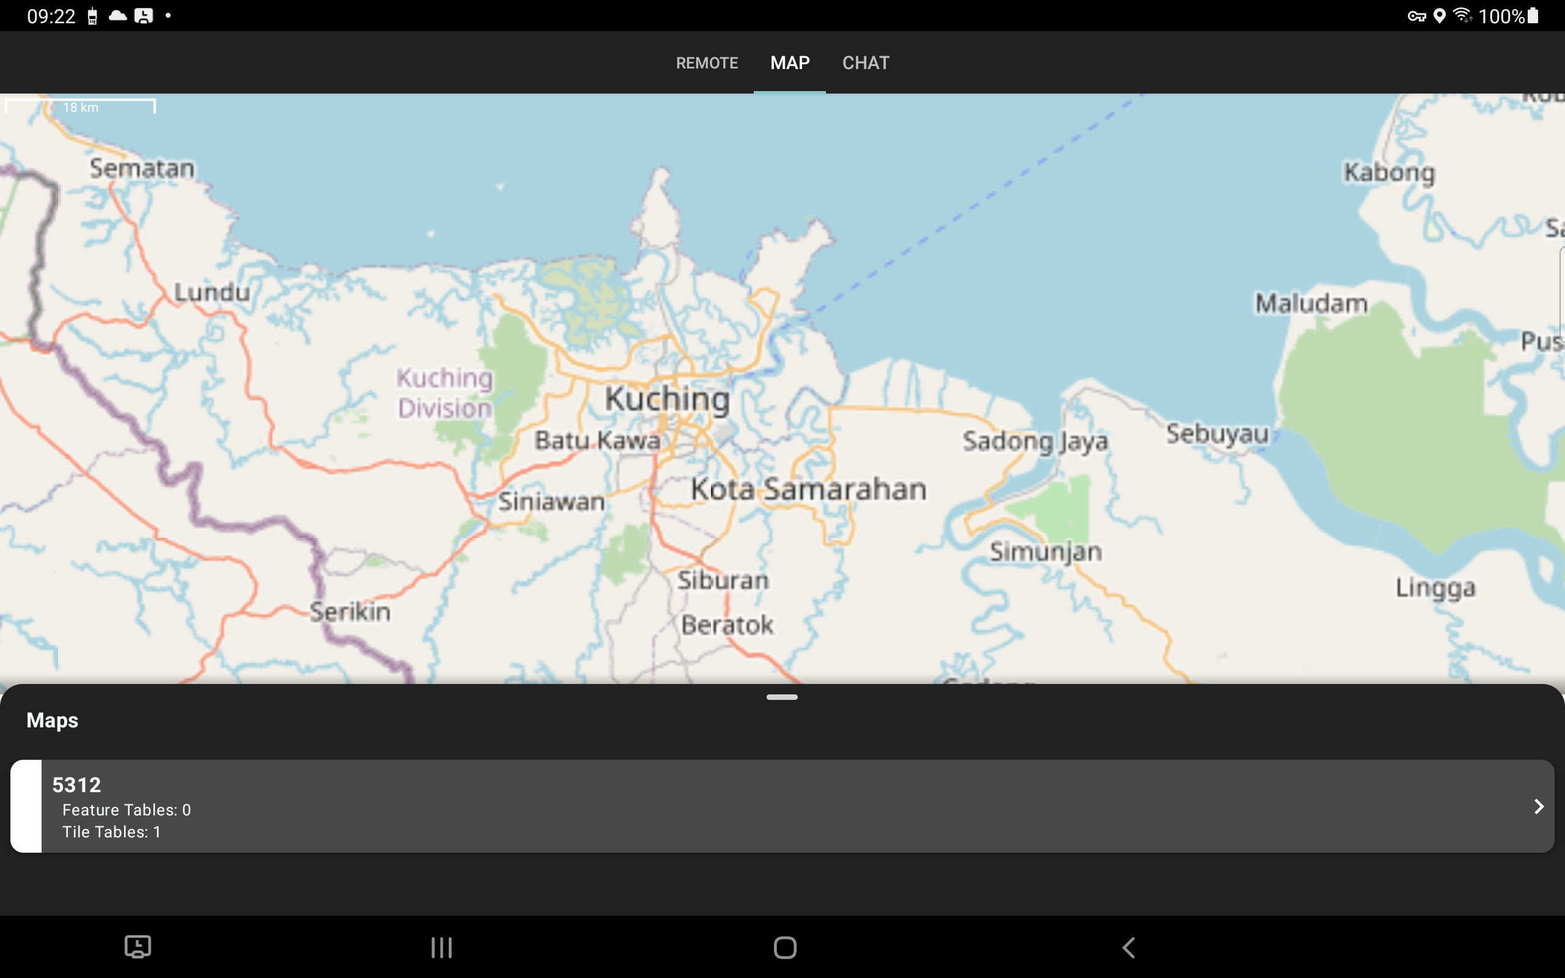Open recent apps with the III button
1565x978 pixels.
click(x=441, y=947)
